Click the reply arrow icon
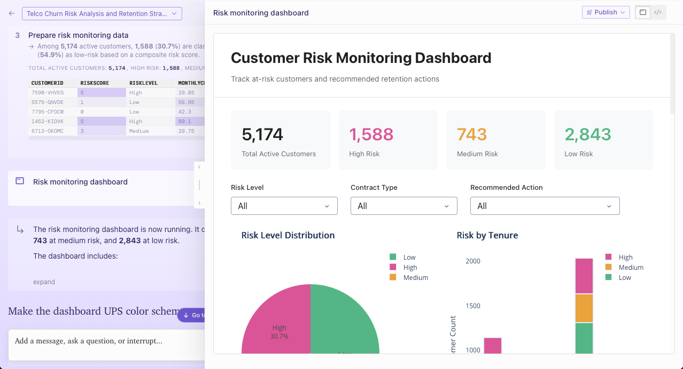This screenshot has width=683, height=369. 20,229
